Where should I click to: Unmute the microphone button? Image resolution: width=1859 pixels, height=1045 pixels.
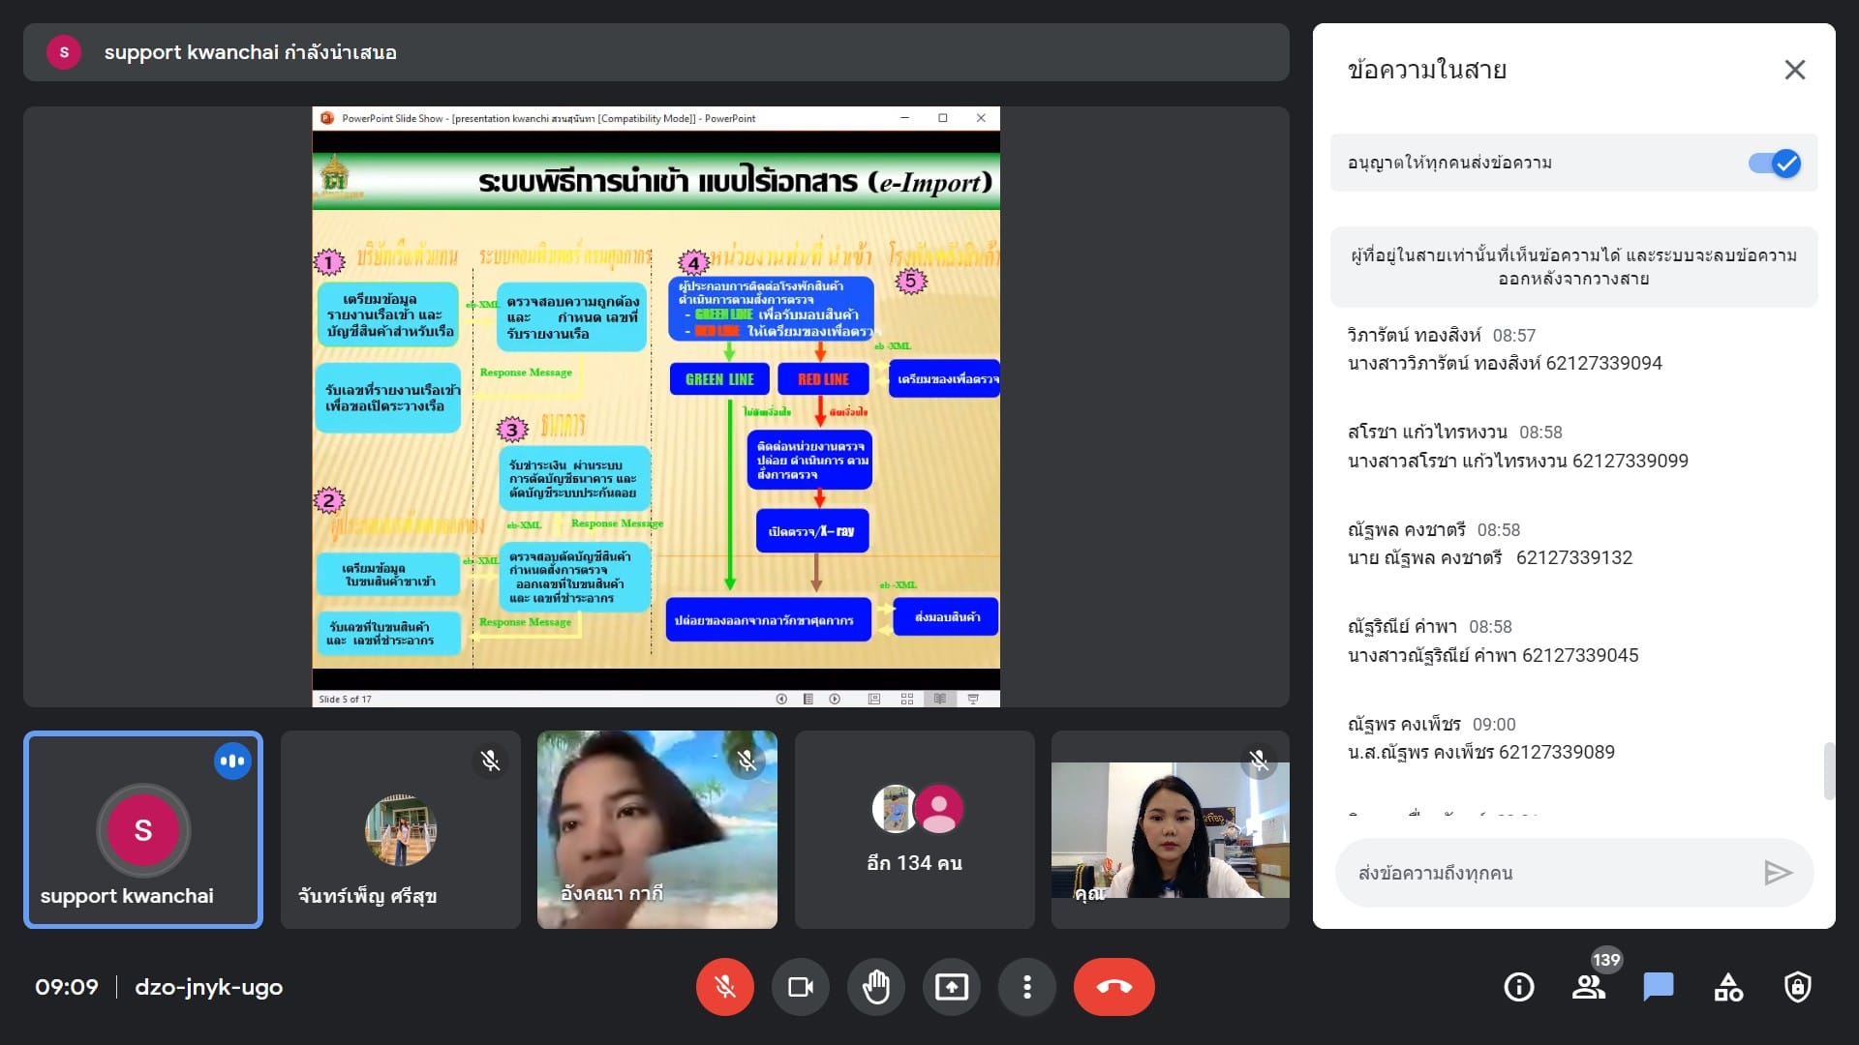point(724,987)
